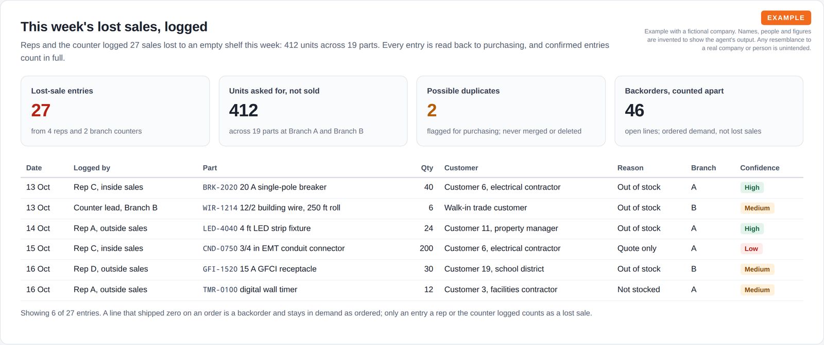Viewport: 824px width, 345px height.
Task: Select part code GFI-1520
Action: (220, 269)
